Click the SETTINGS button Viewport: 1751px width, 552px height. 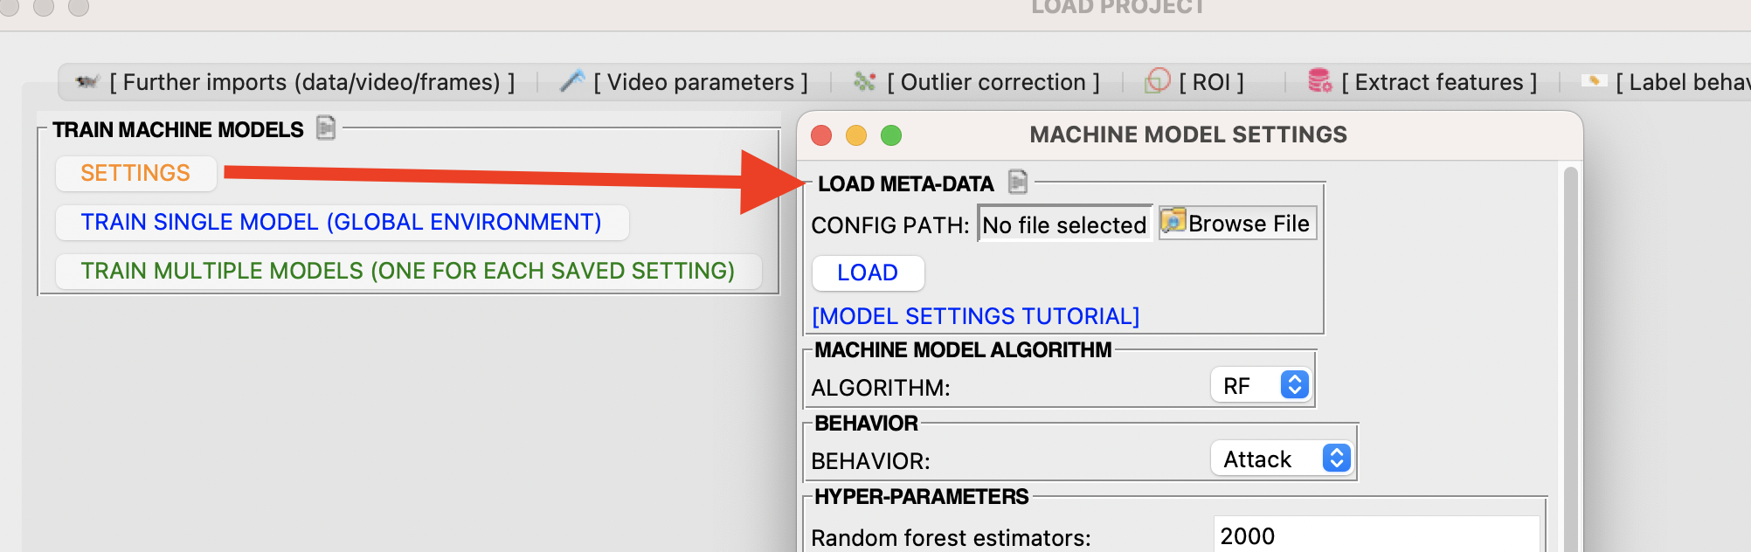(135, 173)
